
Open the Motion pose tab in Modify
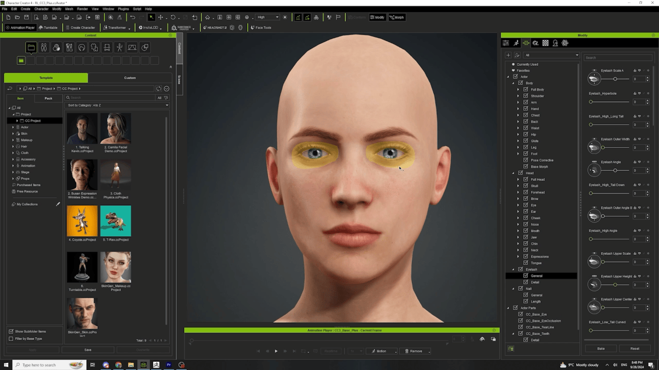516,43
